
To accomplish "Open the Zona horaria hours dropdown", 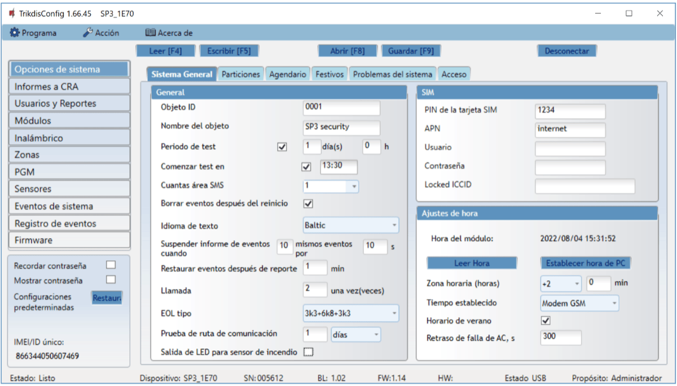I will point(560,283).
